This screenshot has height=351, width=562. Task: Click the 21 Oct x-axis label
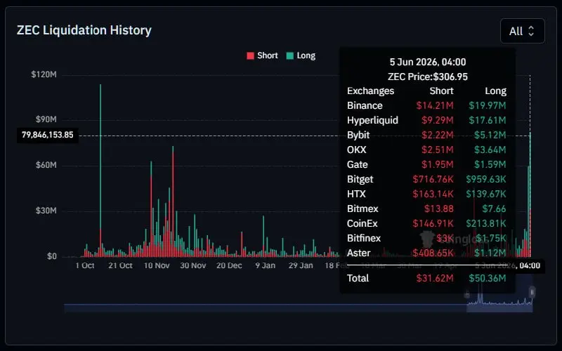[x=120, y=266]
